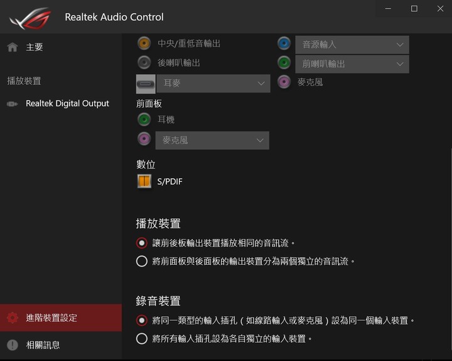Screen dimensions: 452x361
Task: Select 將前面板與後面板的輸出裝置分為兩個獨立的音訊流 option
Action: [142, 261]
